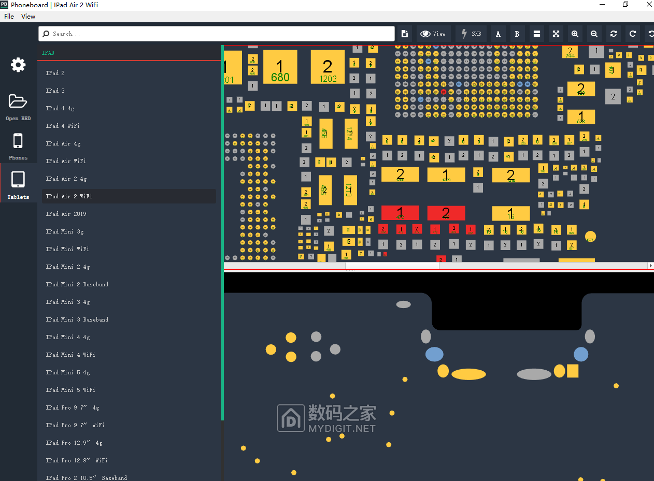Viewport: 654px width, 481px height.
Task: Open IPad Mini 4 WiFi
Action: pos(129,355)
